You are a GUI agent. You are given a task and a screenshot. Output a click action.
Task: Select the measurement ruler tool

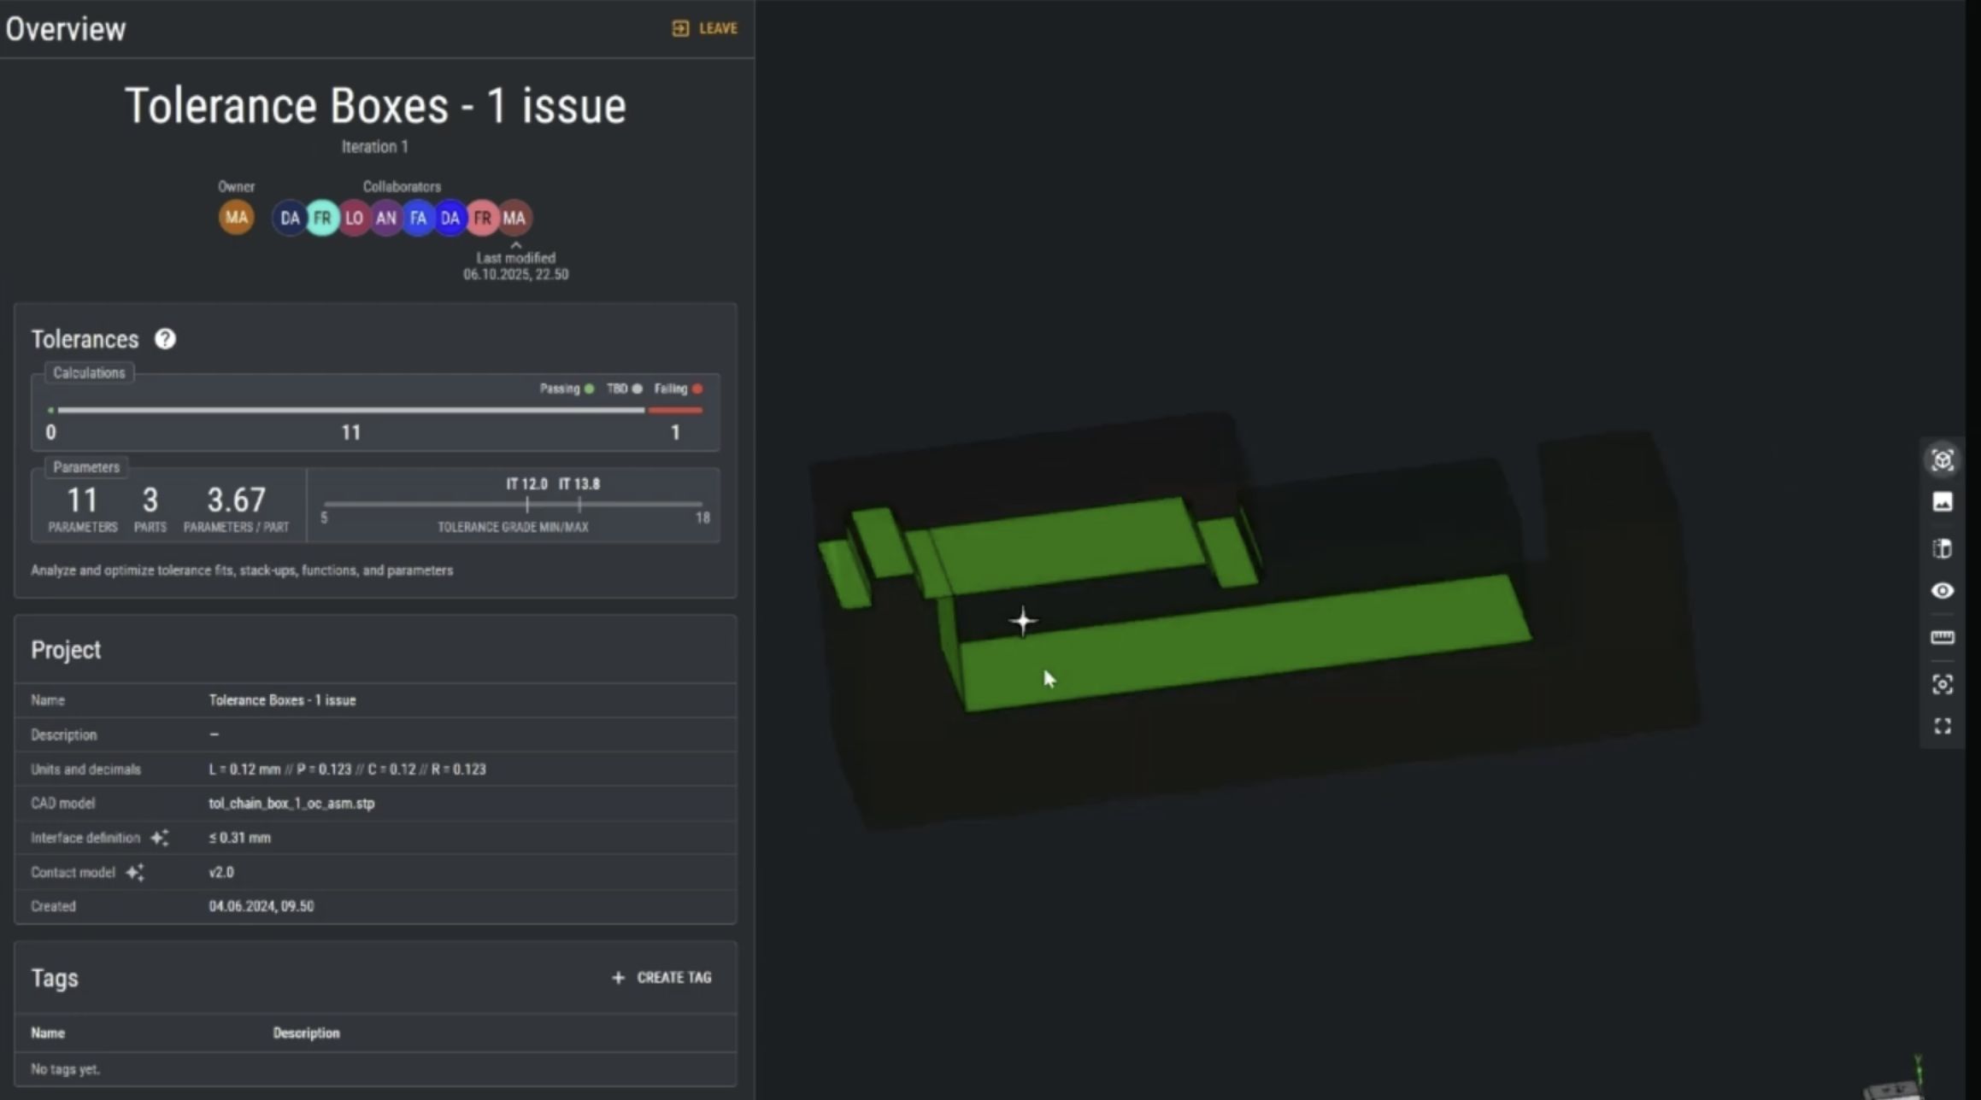point(1943,637)
